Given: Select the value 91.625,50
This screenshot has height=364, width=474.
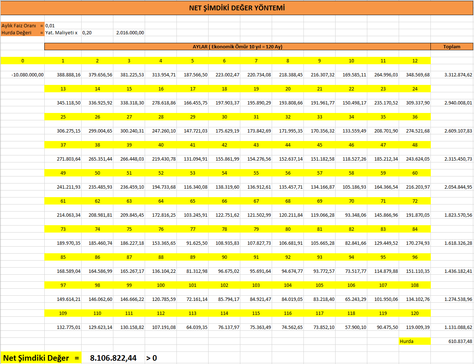Looking at the screenshot, I should pos(197,243).
